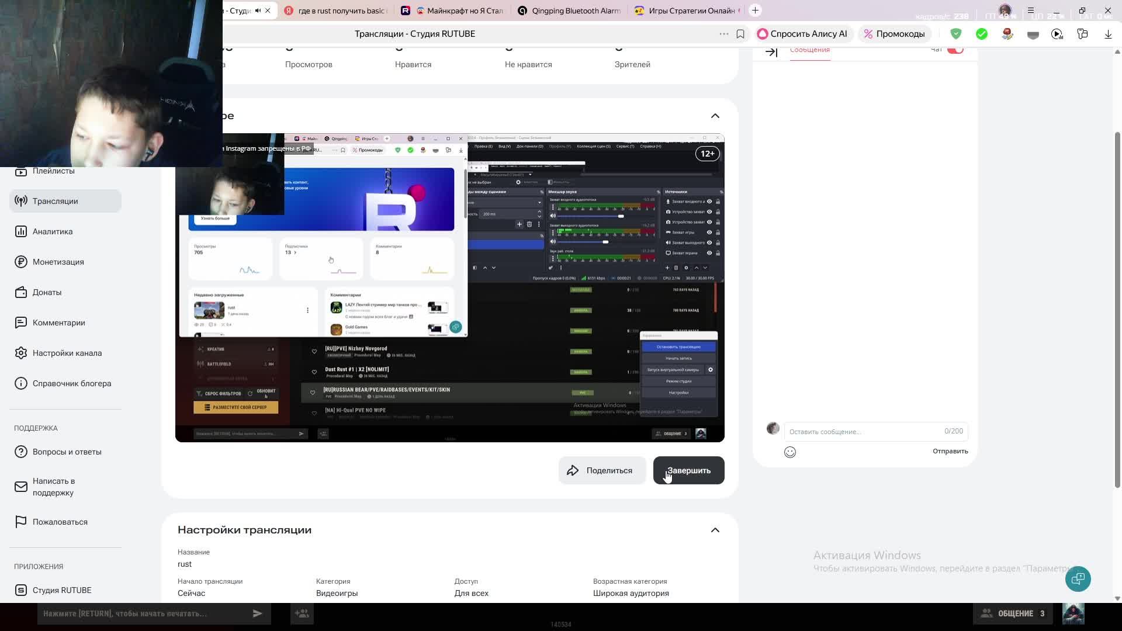This screenshot has width=1122, height=631.
Task: Switch to the 'где в rust получить basic' tab
Action: tap(335, 11)
